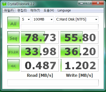Start the Seq sequential test
This screenshot has height=92, width=106.
pyautogui.click(x=13, y=37)
